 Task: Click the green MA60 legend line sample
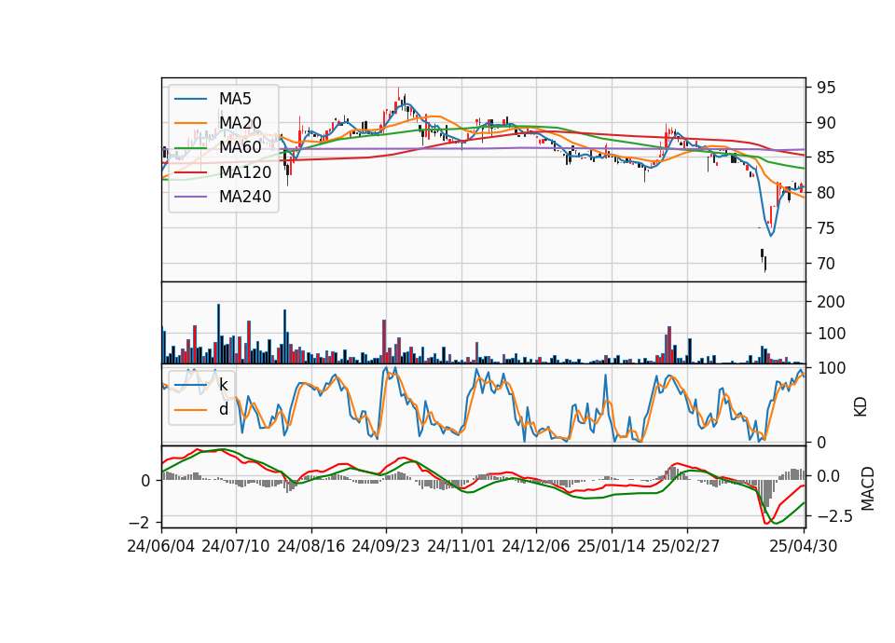pos(190,148)
